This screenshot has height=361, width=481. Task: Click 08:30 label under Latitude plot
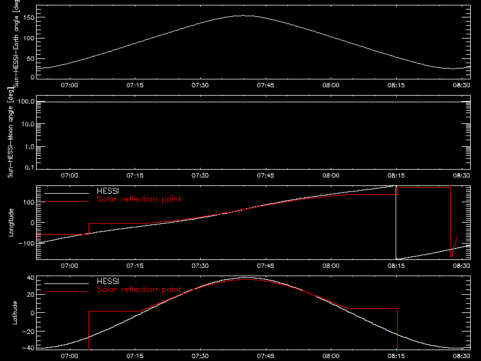tap(461, 356)
